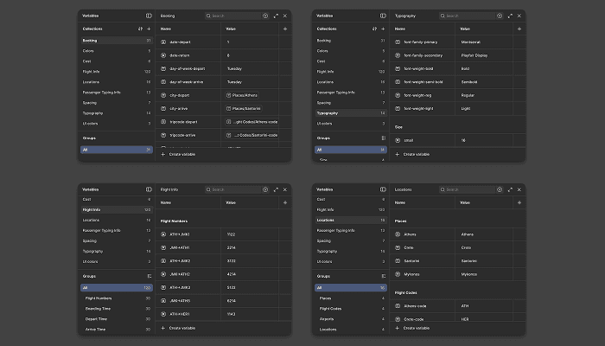Expand the Locations panel to full view
Viewport: 605px width, 346px height.
[510, 189]
